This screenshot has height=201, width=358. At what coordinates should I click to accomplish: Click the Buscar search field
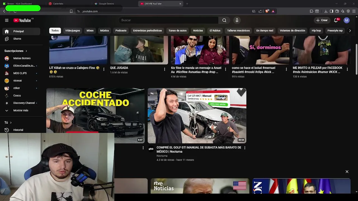(x=169, y=20)
